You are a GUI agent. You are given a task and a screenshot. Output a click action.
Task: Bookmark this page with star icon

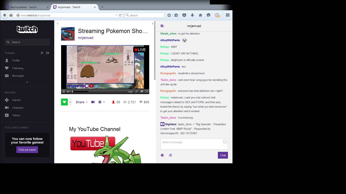click(x=169, y=15)
